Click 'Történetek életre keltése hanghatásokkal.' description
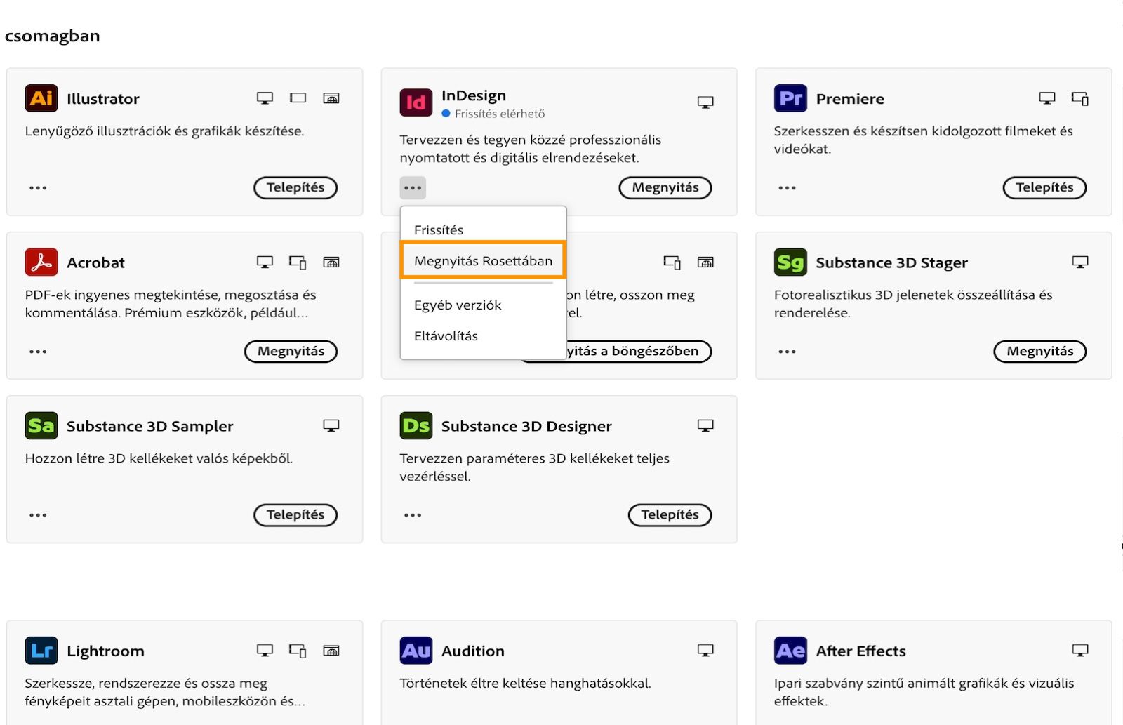The image size is (1123, 725). point(525,684)
